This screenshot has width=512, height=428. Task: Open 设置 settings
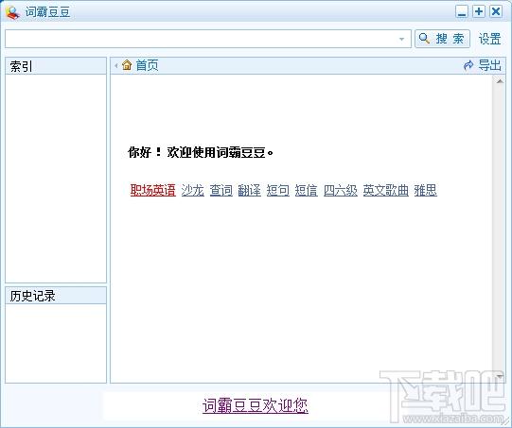489,39
